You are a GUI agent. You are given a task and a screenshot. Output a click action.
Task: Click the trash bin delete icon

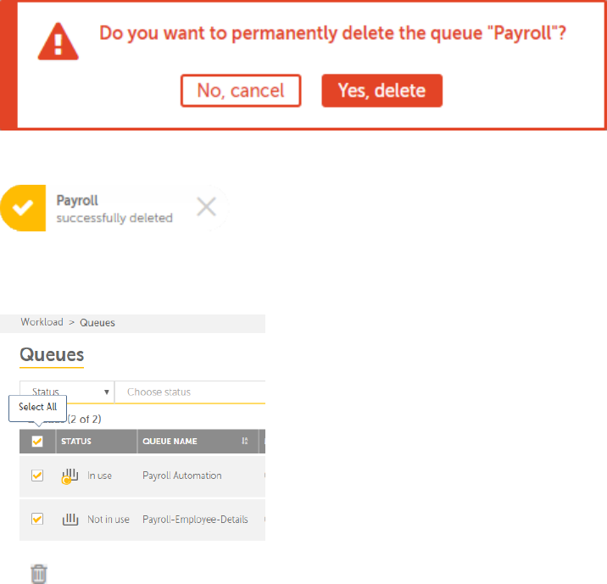click(39, 573)
